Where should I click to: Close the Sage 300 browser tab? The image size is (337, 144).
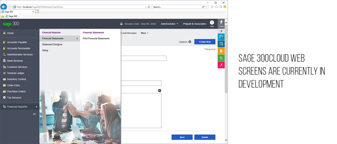click(x=33, y=12)
